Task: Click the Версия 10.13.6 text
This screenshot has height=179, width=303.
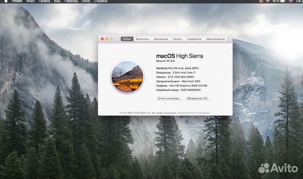Action: pyautogui.click(x=165, y=61)
